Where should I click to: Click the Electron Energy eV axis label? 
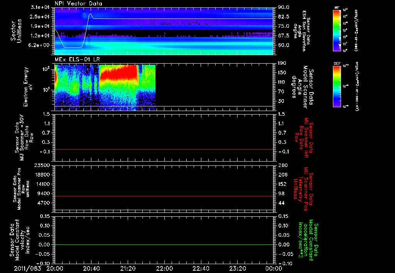click(28, 87)
